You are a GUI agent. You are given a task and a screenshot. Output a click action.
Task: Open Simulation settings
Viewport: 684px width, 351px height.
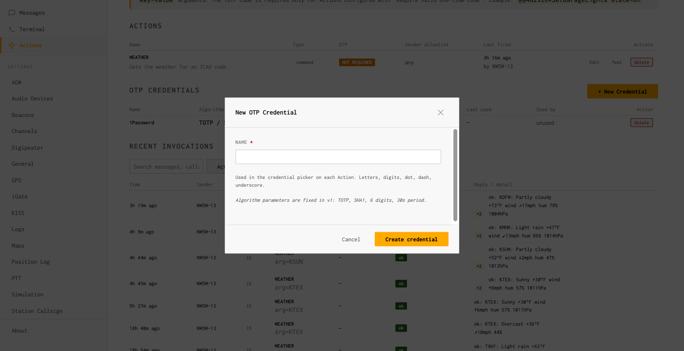tap(27, 294)
